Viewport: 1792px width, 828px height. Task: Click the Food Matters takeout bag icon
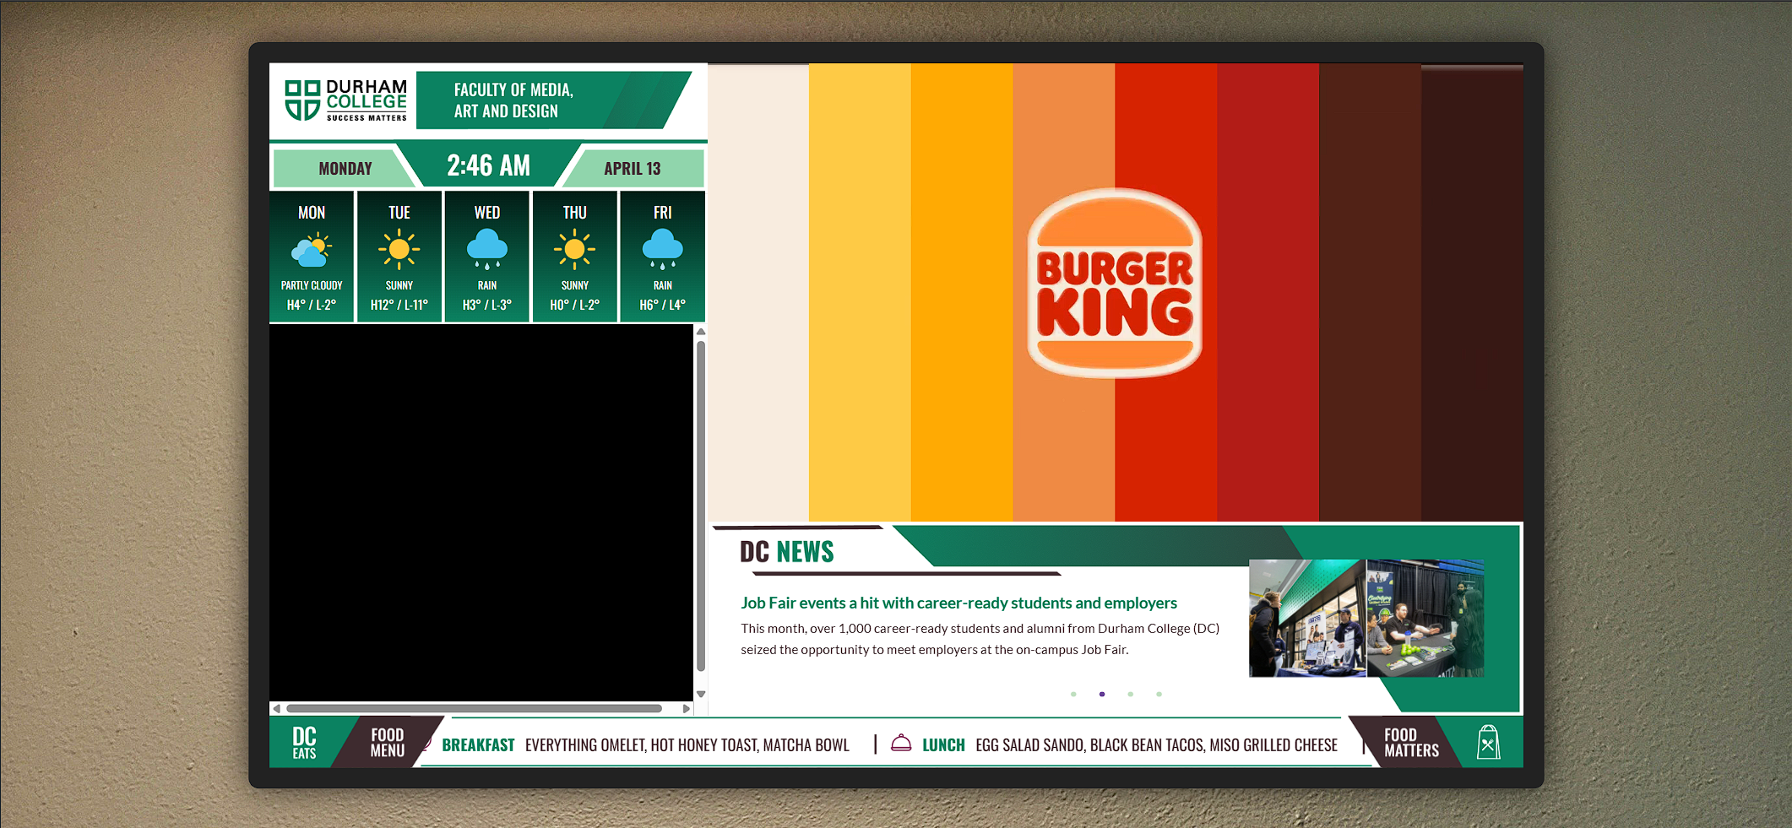click(x=1488, y=743)
